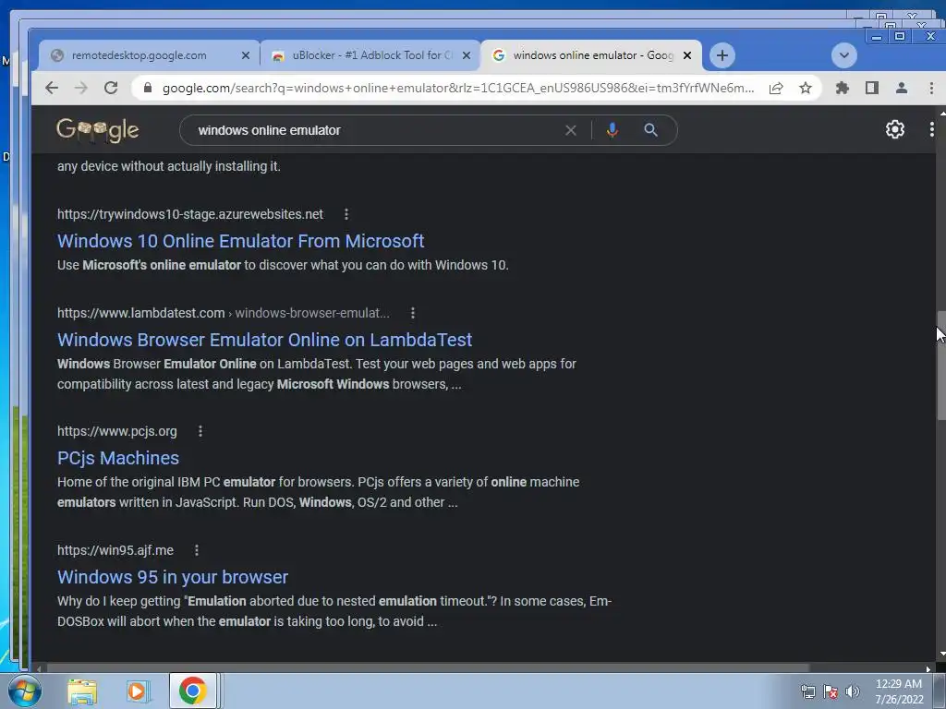Open options dots beside win95.ajf.me result
The image size is (946, 709).
tap(197, 550)
